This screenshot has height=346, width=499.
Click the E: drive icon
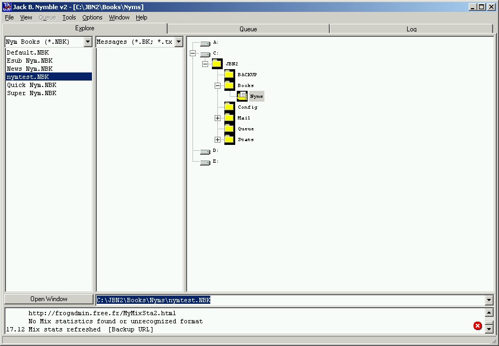pyautogui.click(x=205, y=163)
